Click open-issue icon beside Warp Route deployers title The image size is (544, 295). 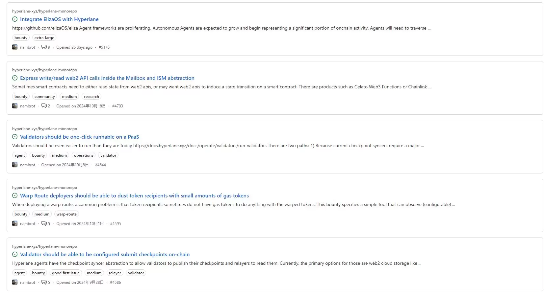point(15,196)
